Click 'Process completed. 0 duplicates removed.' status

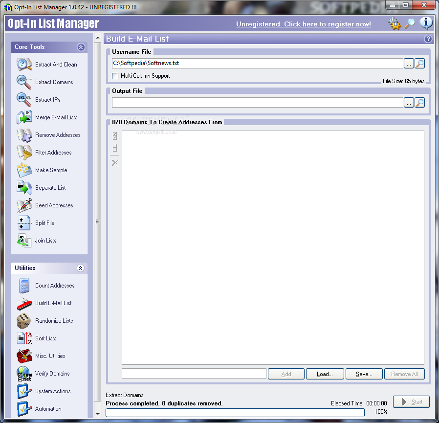pyautogui.click(x=164, y=403)
